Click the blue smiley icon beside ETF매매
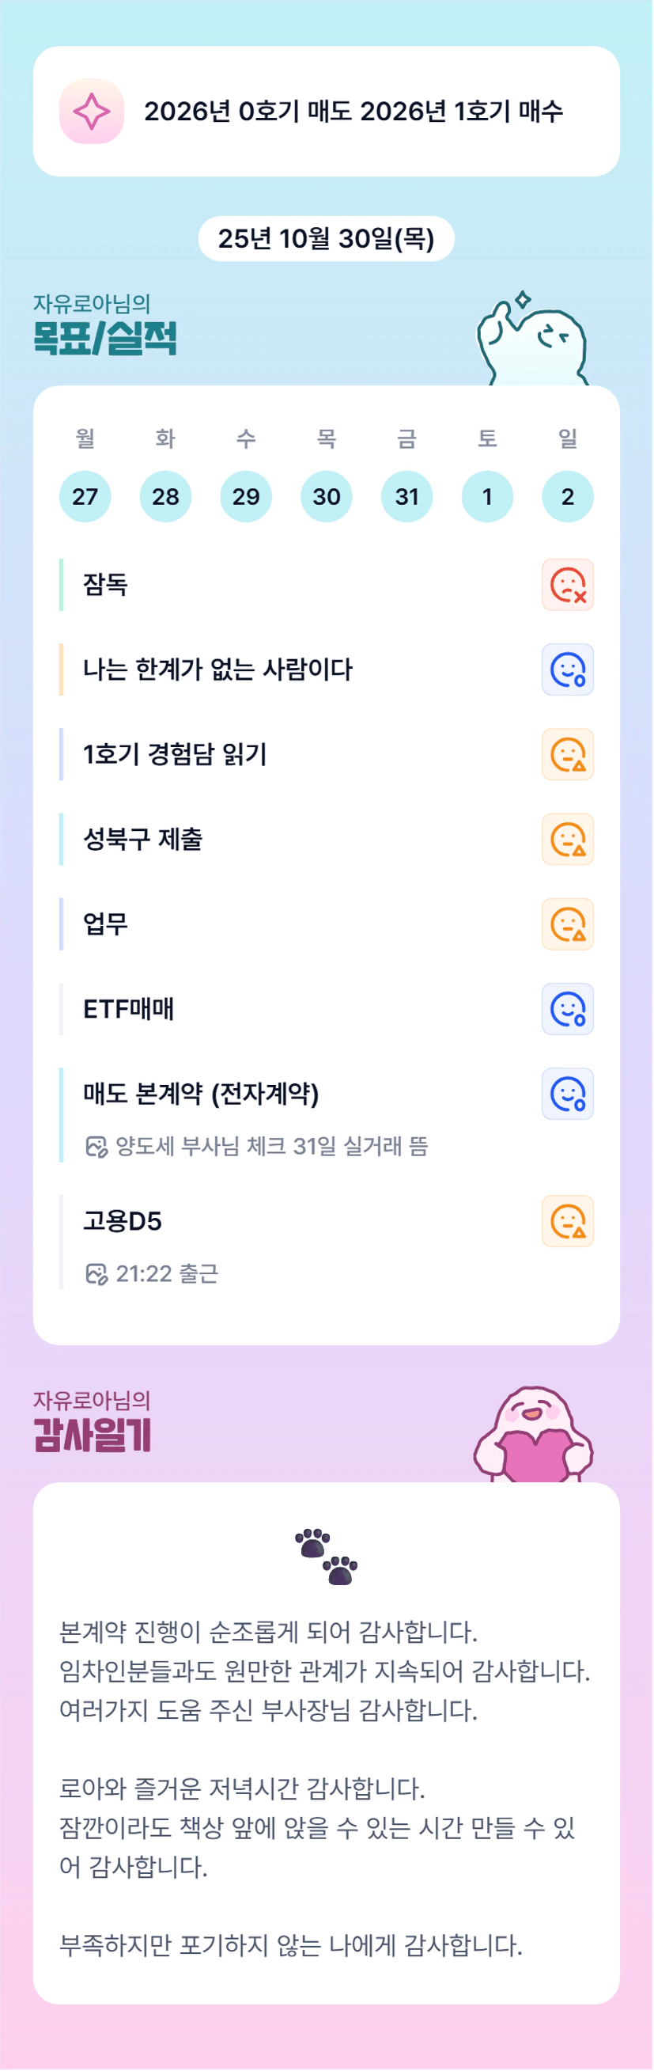 [567, 1009]
